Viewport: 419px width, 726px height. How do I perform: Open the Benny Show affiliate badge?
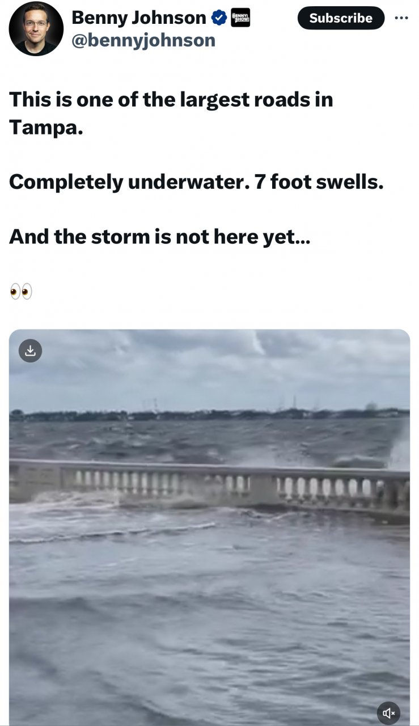tap(241, 18)
